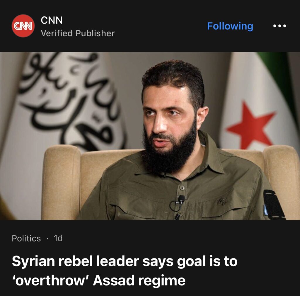Screen dimensions: 300x296
Task: Click the red star on the flag
Action: point(250,126)
